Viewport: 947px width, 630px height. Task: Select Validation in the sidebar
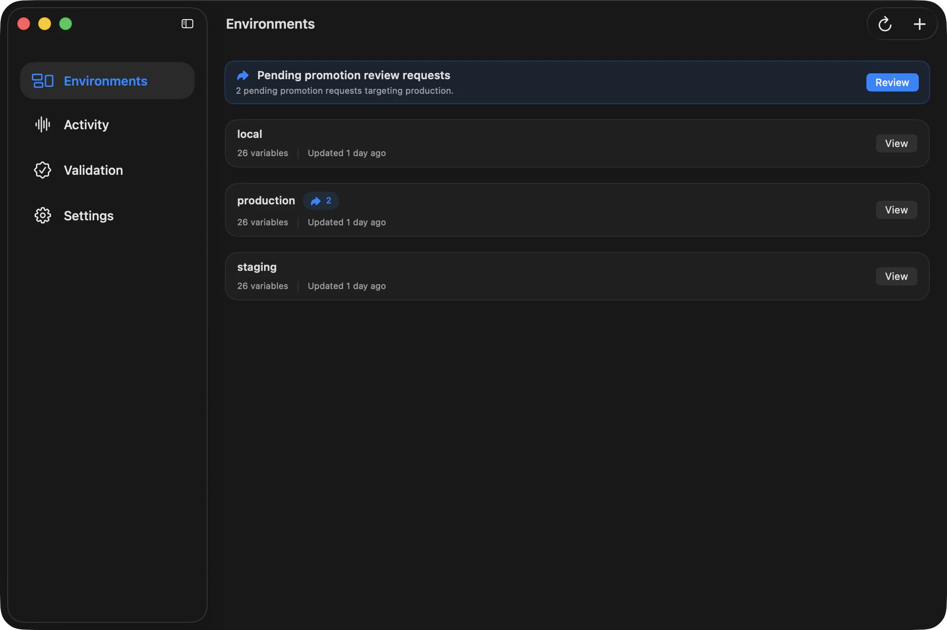tap(93, 170)
